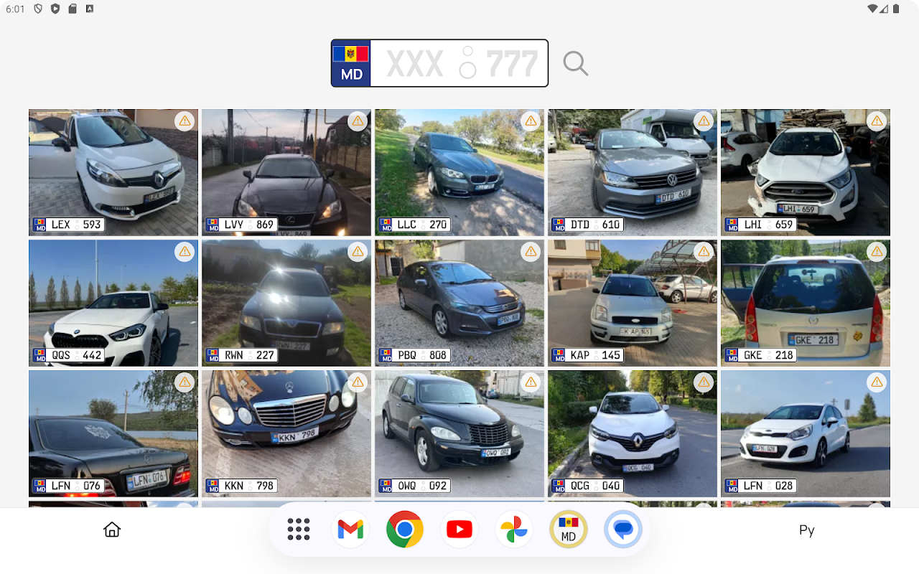Click the PBQ 808 plate label
The width and height of the screenshot is (919, 574).
coord(414,355)
